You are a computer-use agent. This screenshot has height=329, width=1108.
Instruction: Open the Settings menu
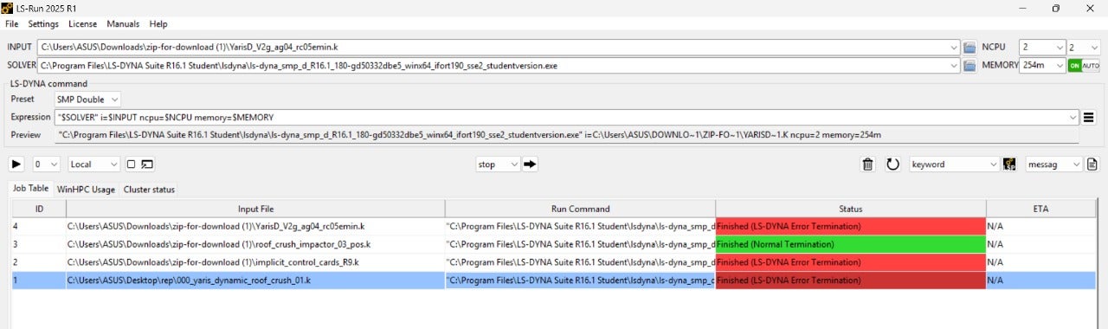click(43, 24)
